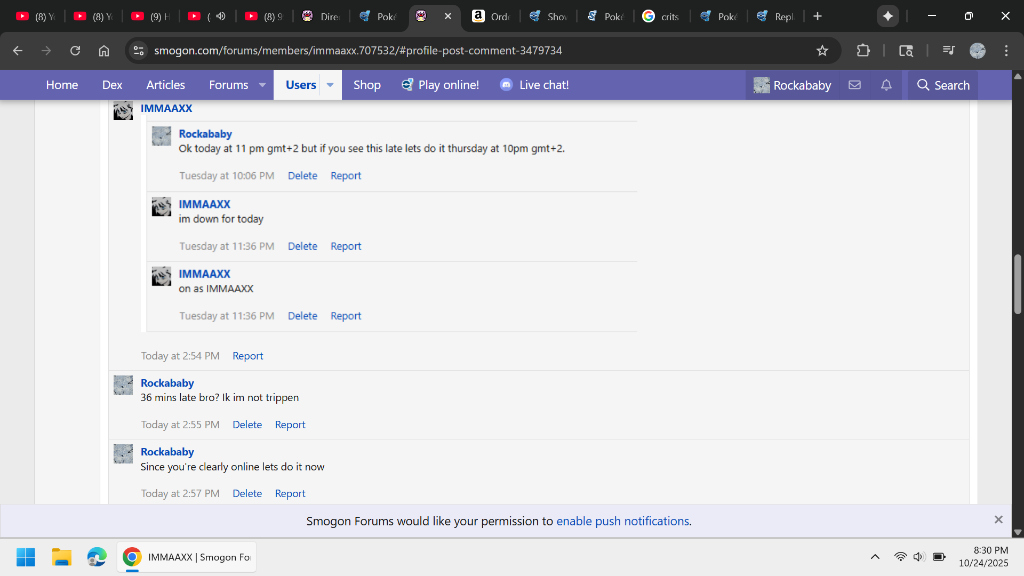Switch to the crits Google tab

(x=661, y=17)
